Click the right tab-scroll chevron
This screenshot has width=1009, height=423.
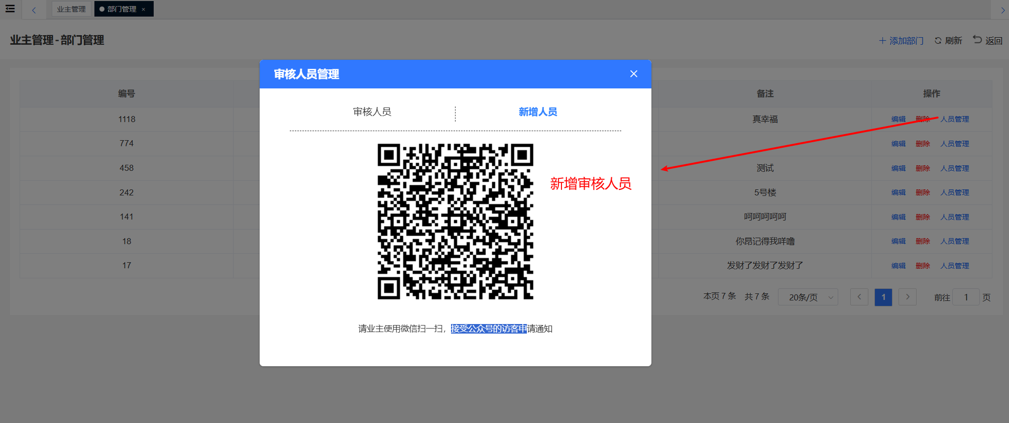point(1002,10)
